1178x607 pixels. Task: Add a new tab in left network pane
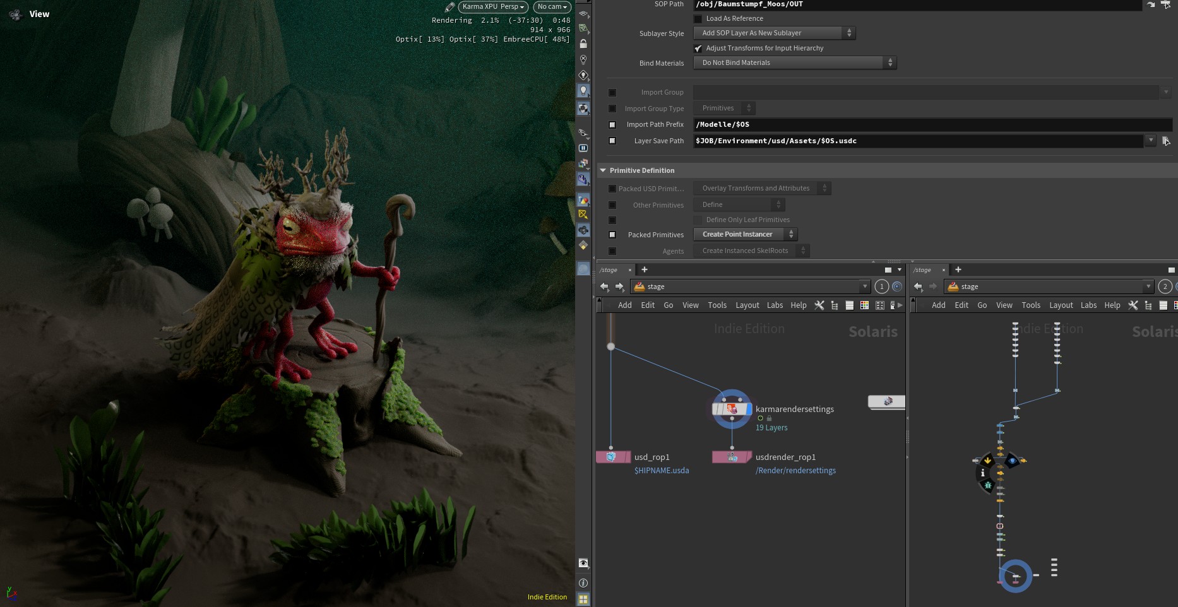point(645,269)
